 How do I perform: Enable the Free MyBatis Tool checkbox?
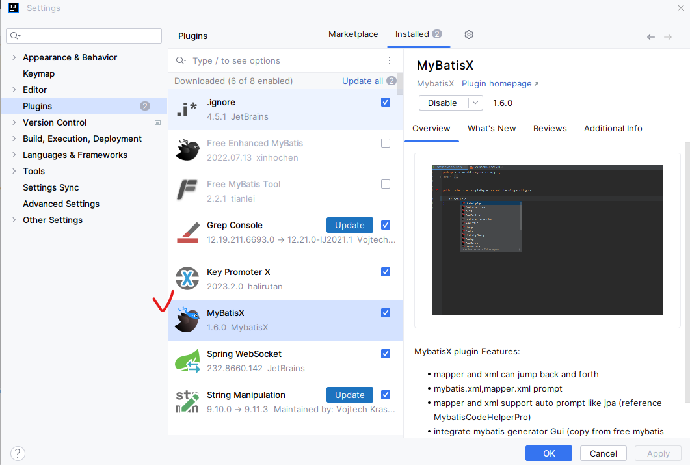click(386, 184)
